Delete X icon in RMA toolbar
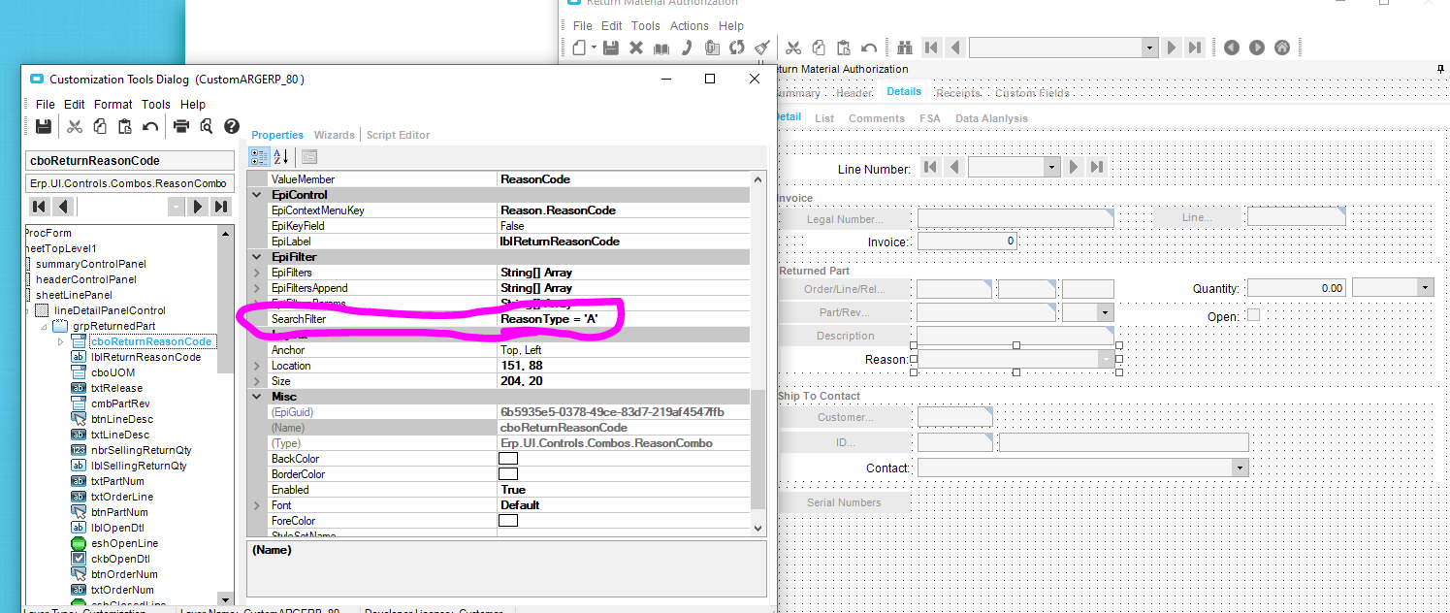This screenshot has width=1450, height=613. 636,48
